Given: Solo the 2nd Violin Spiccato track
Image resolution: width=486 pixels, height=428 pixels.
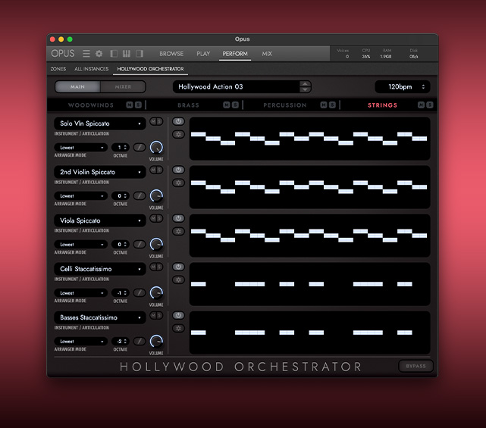Looking at the screenshot, I should pos(159,170).
